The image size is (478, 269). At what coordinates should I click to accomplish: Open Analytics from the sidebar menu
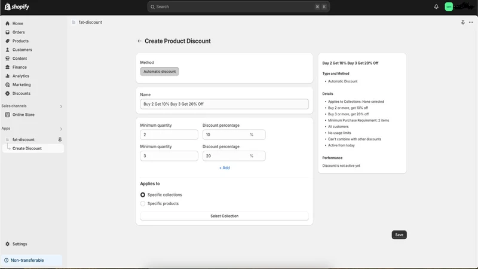click(x=21, y=76)
